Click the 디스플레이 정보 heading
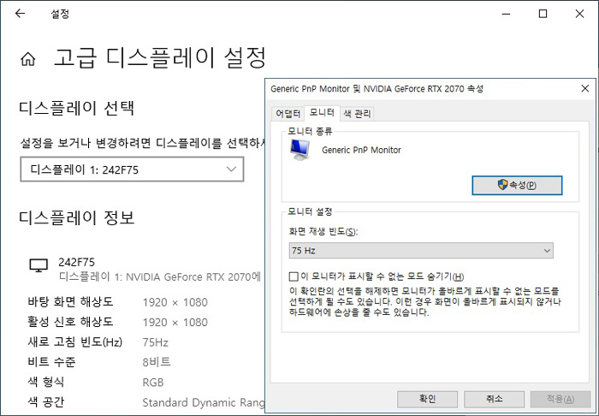Image resolution: width=599 pixels, height=416 pixels. tap(76, 217)
